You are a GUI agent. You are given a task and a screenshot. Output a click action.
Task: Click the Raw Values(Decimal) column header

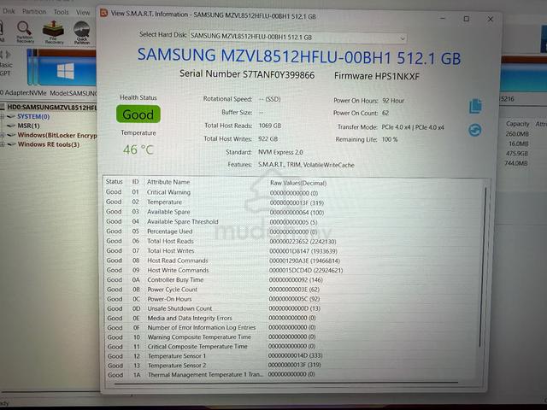(298, 183)
